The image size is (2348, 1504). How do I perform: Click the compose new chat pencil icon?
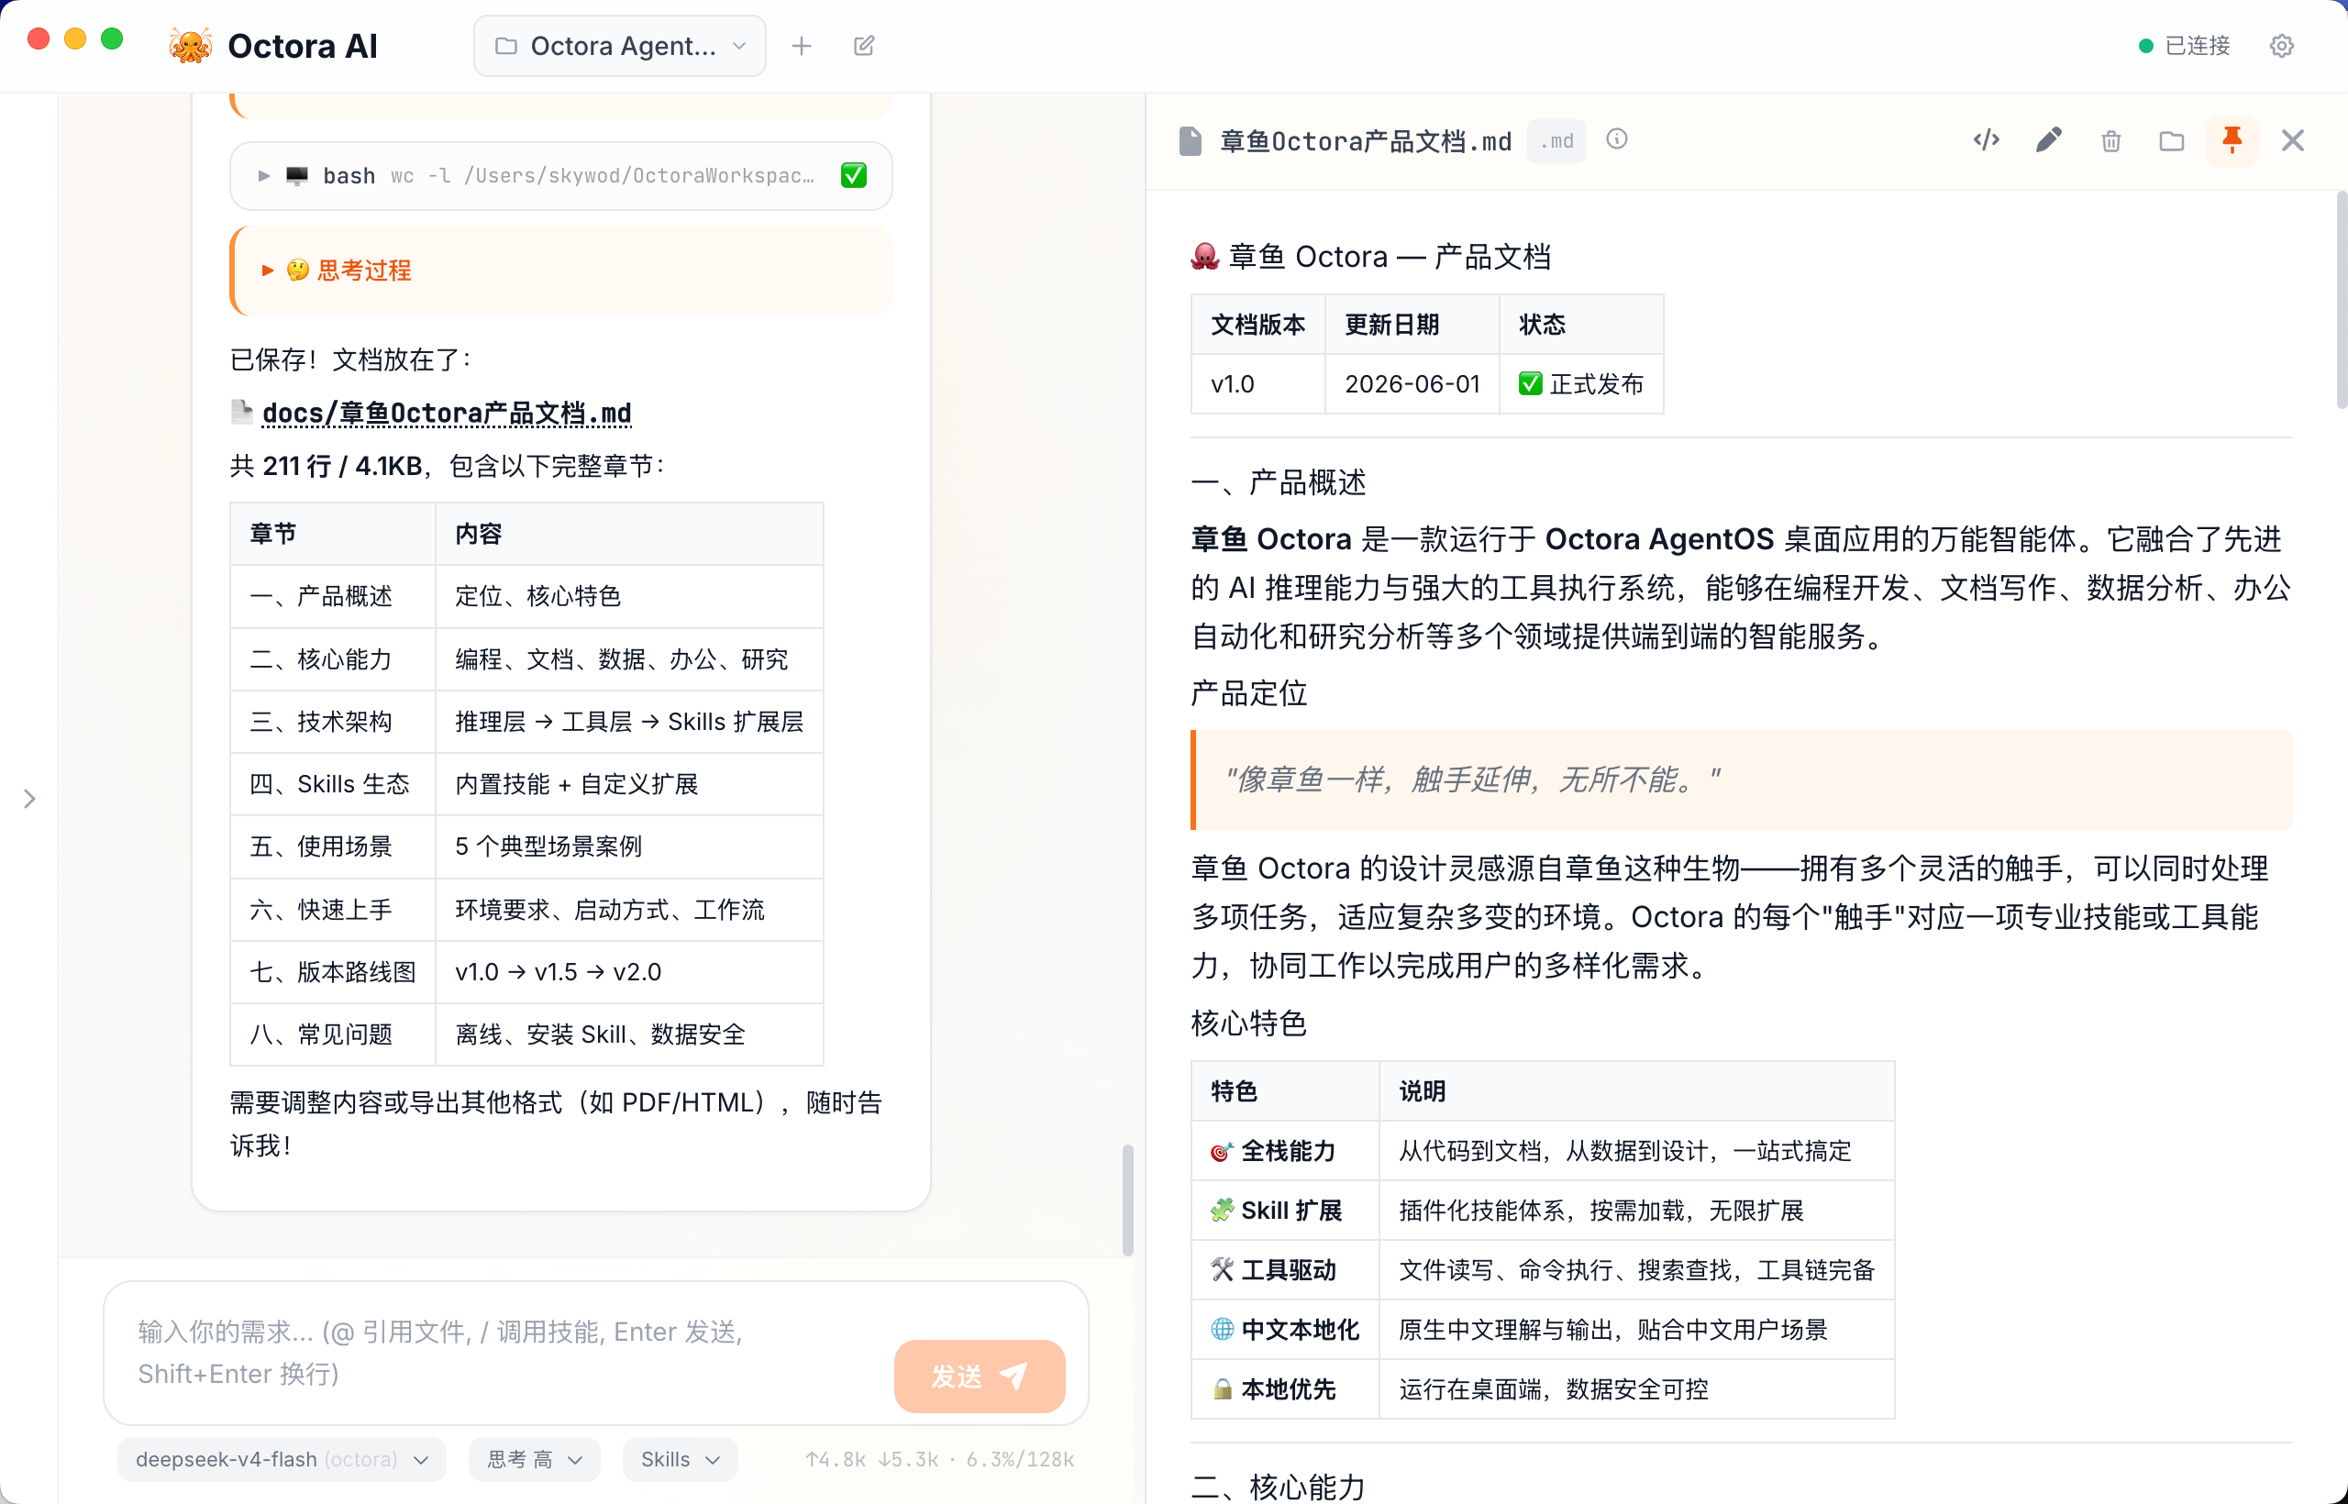pyautogui.click(x=864, y=46)
